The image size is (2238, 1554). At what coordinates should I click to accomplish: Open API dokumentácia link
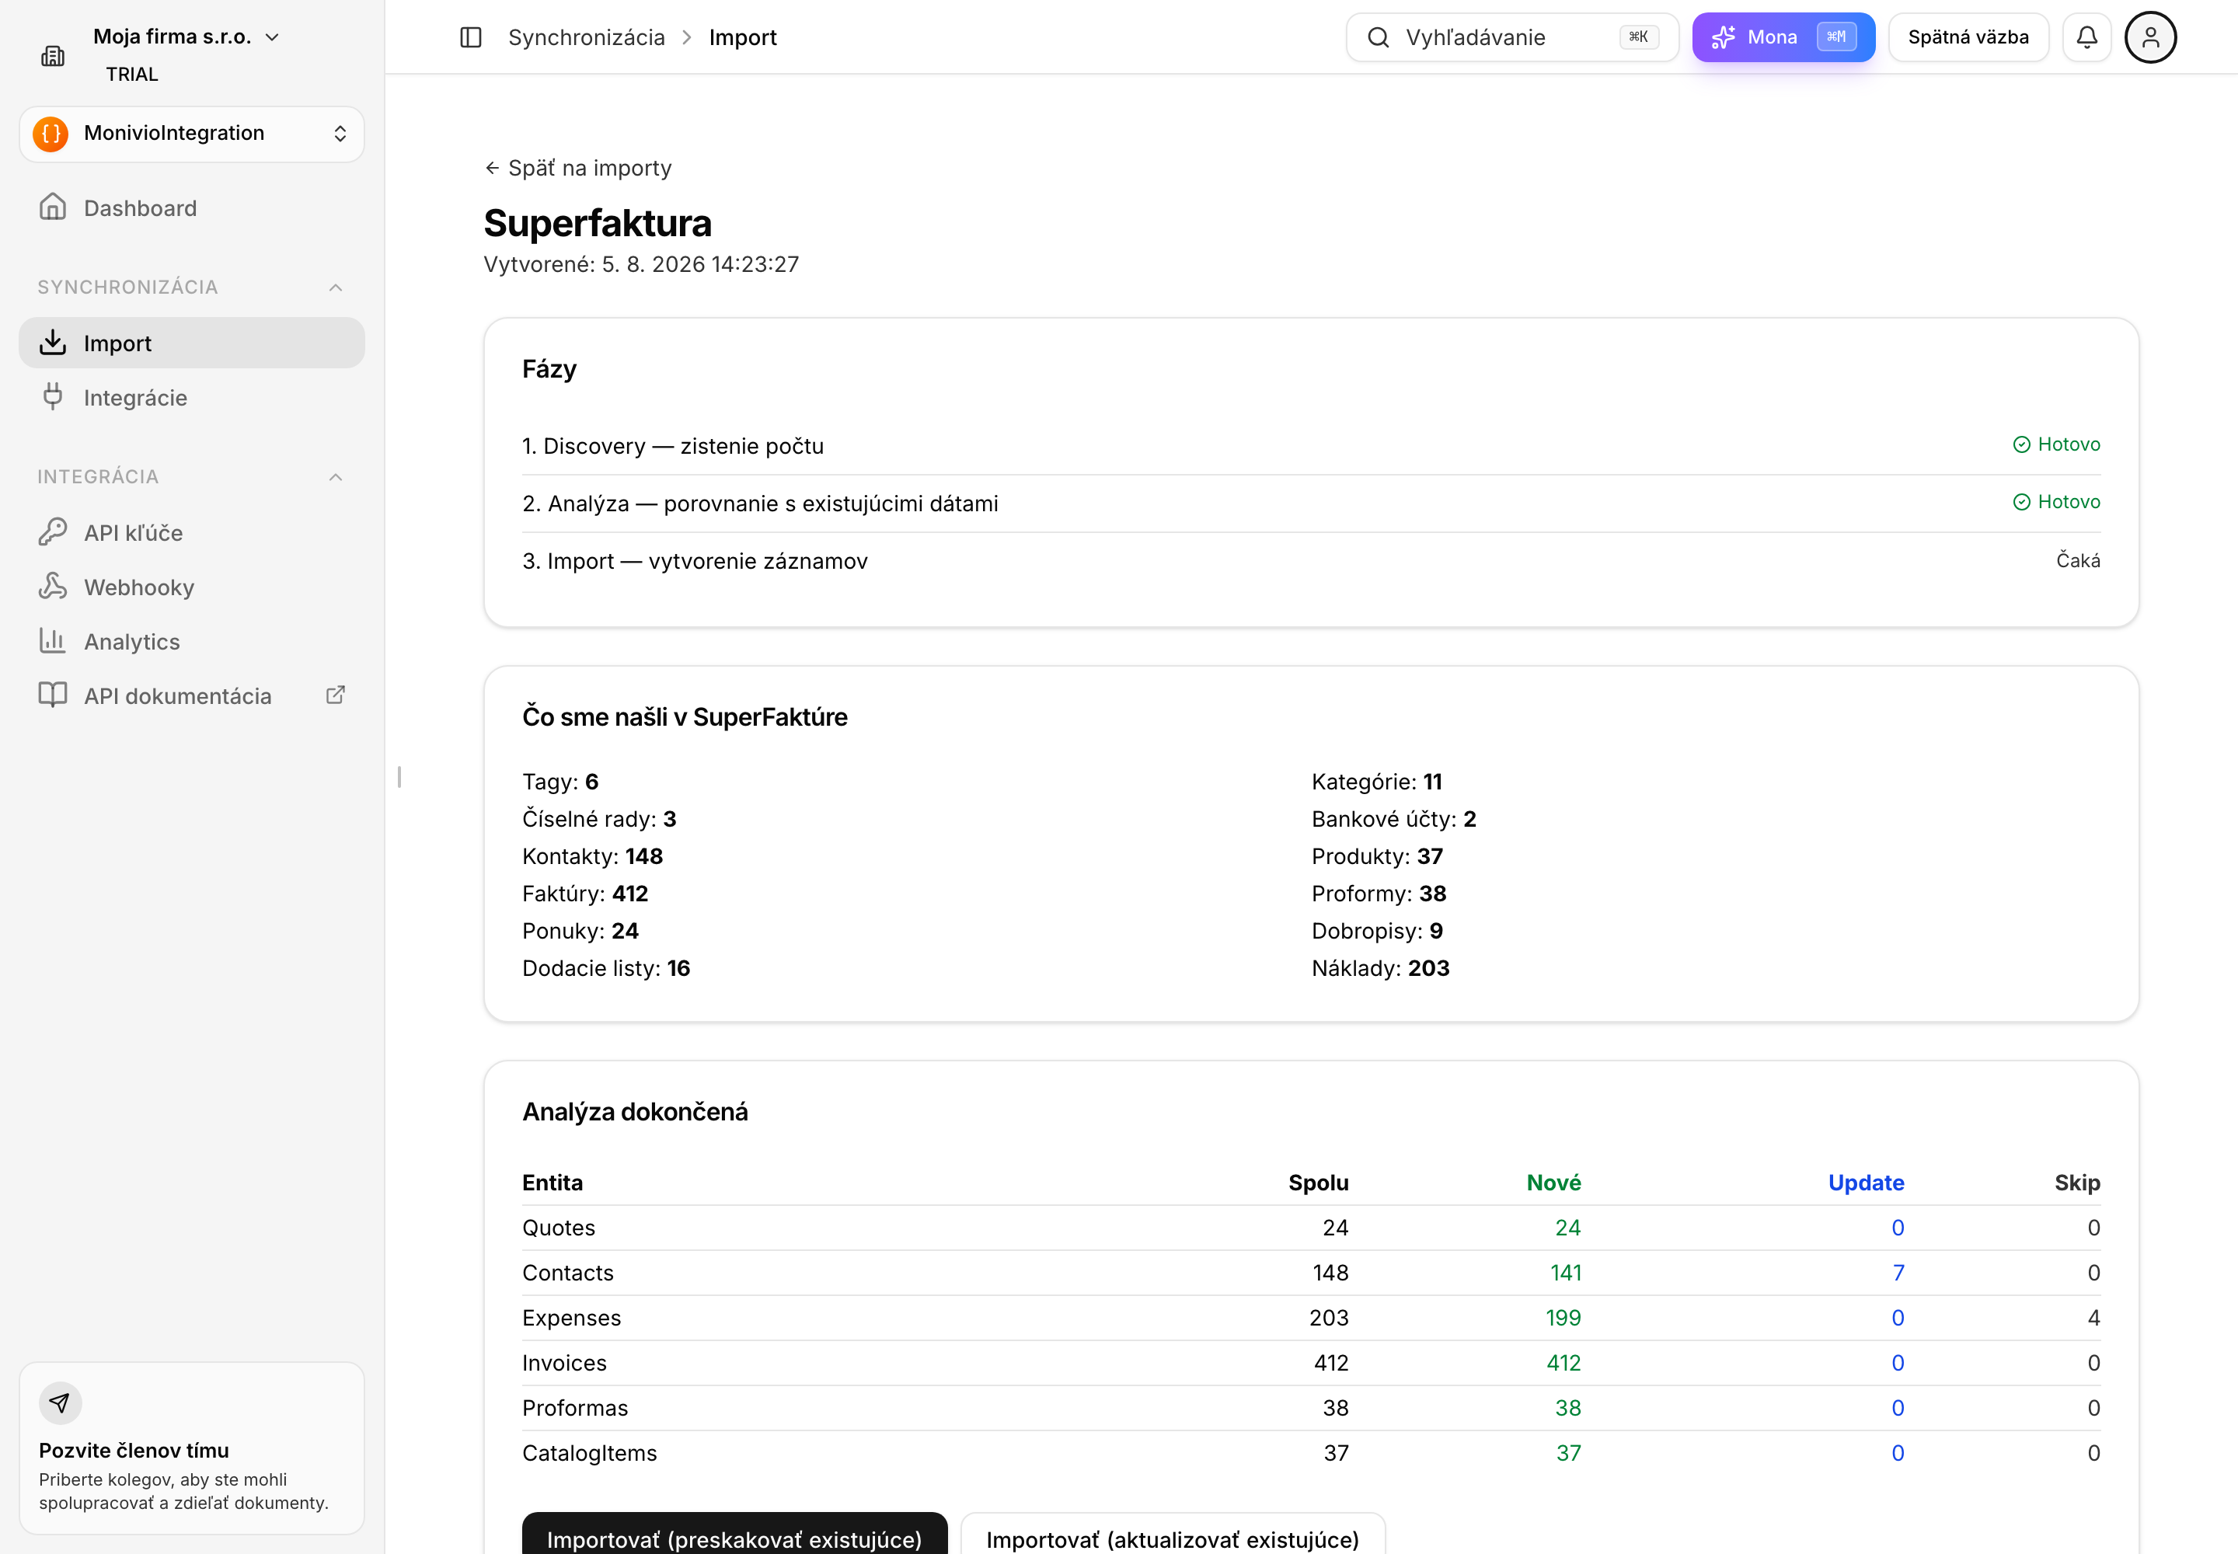(192, 696)
